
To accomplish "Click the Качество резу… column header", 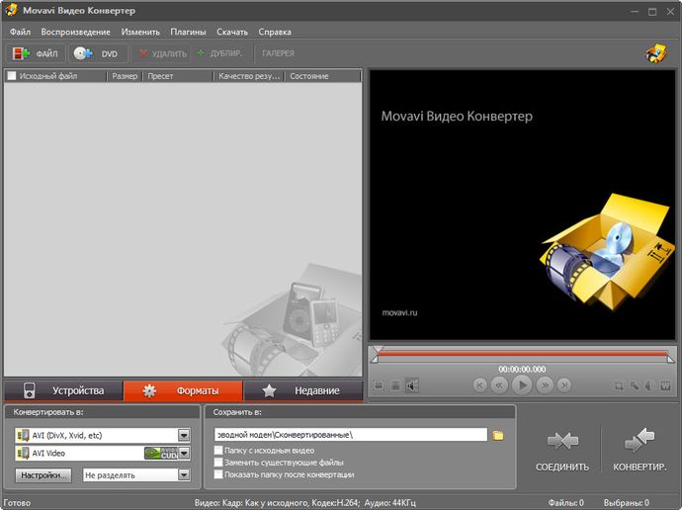I will click(249, 76).
